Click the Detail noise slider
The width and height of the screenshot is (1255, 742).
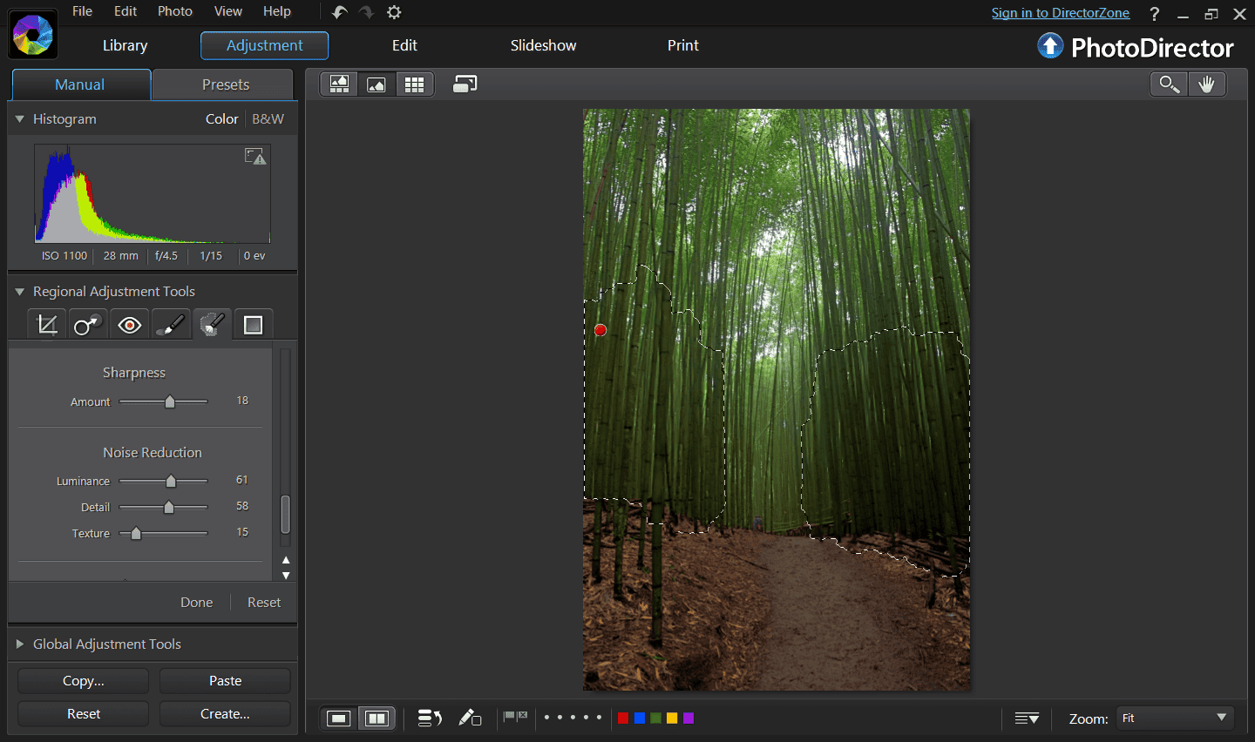(164, 507)
